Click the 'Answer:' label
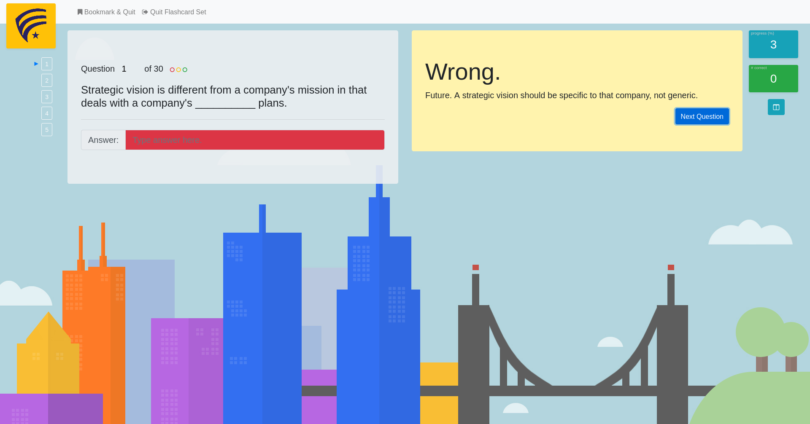Viewport: 810px width, 424px height. coord(103,140)
